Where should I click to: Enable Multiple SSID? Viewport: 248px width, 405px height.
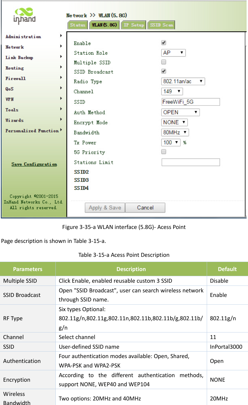click(164, 62)
